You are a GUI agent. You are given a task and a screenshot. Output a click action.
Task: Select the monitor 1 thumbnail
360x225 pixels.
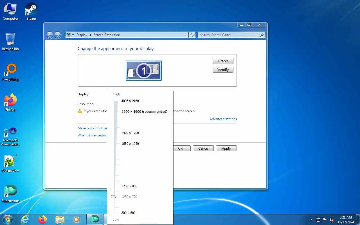coord(144,71)
